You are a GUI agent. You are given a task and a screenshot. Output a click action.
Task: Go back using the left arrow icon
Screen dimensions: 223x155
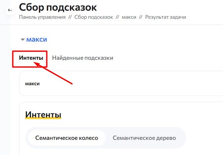click(x=10, y=10)
